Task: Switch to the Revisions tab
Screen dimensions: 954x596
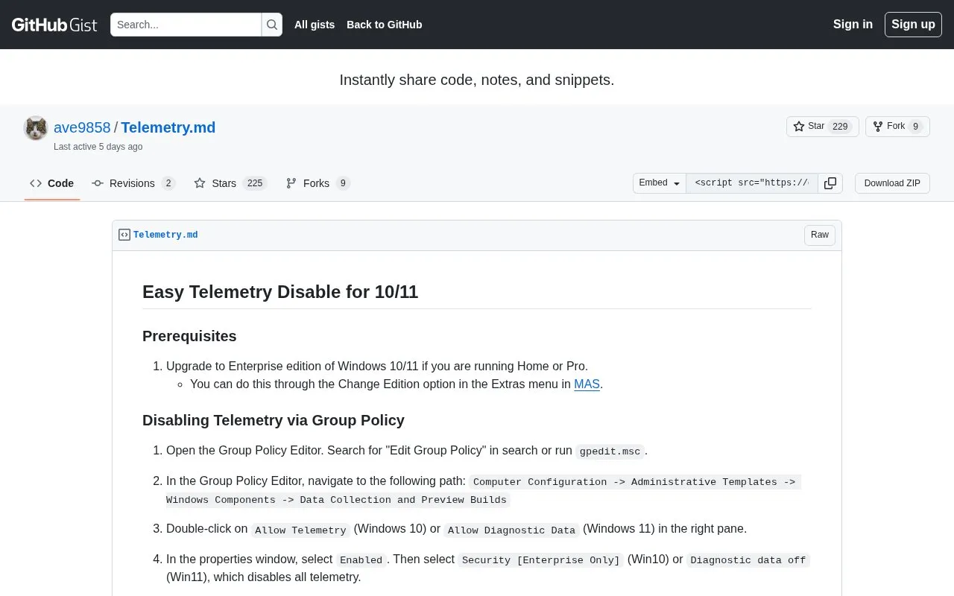Action: click(x=133, y=183)
